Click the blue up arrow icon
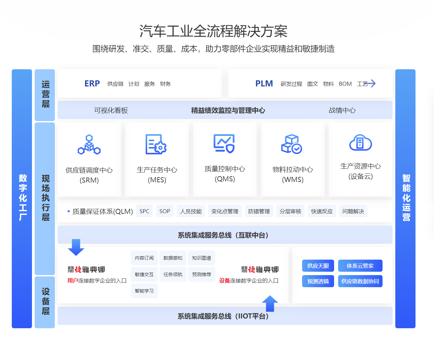 pos(270,303)
